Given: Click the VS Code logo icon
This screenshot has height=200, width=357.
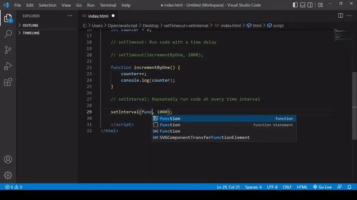Looking at the screenshot, I should (6, 5).
